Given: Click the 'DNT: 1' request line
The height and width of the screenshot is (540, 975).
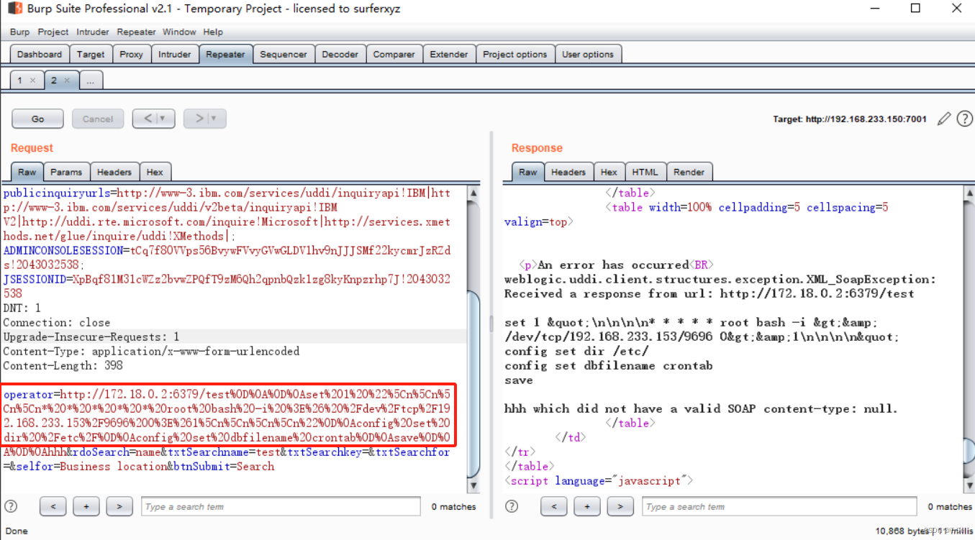Looking at the screenshot, I should [x=22, y=308].
